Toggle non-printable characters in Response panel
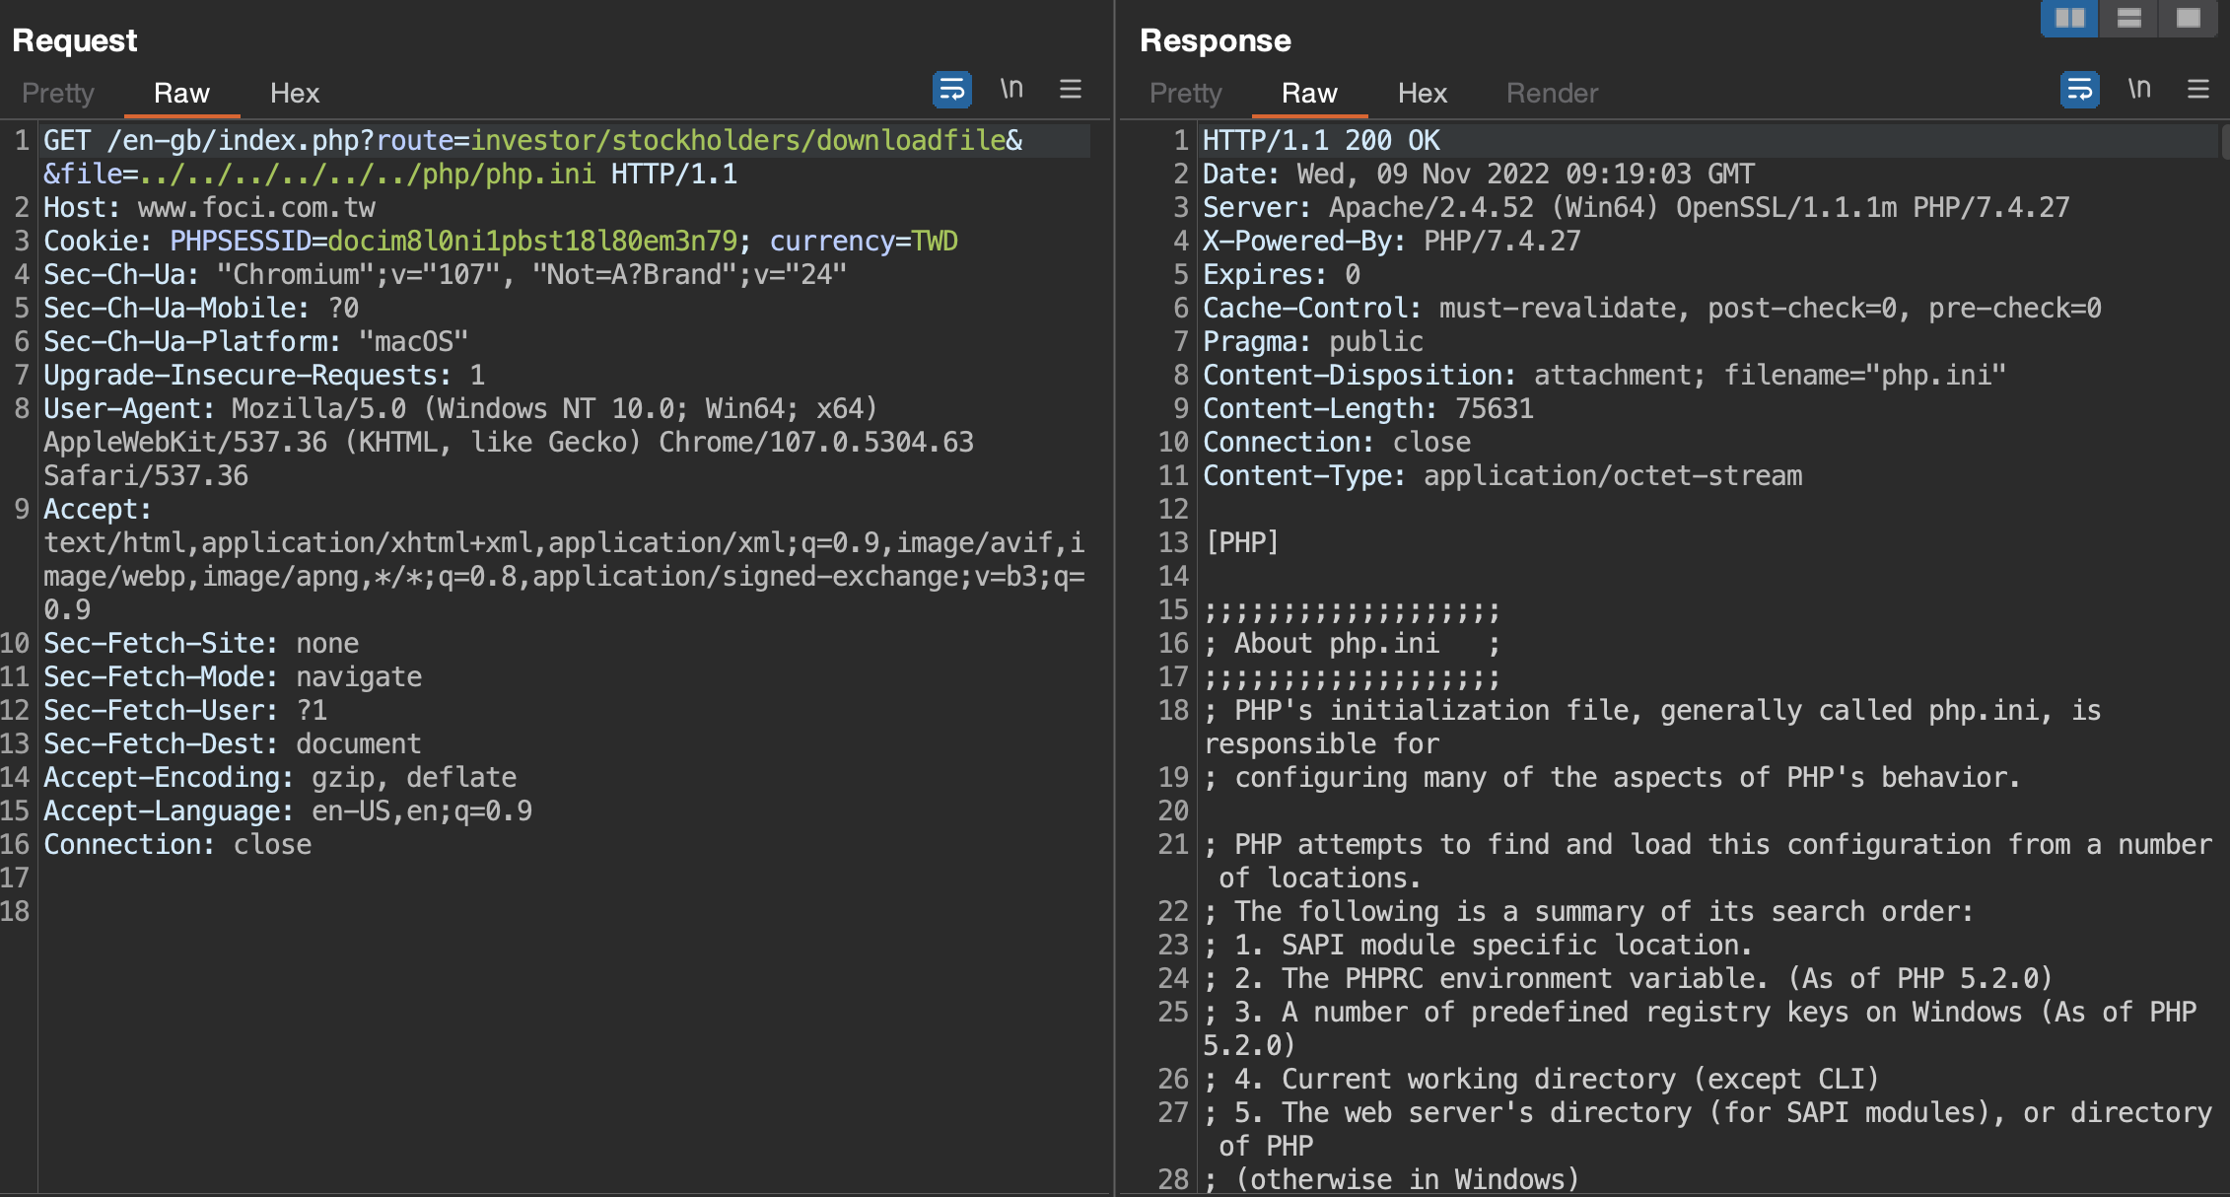Screen dimensions: 2230x1197 pos(2139,89)
